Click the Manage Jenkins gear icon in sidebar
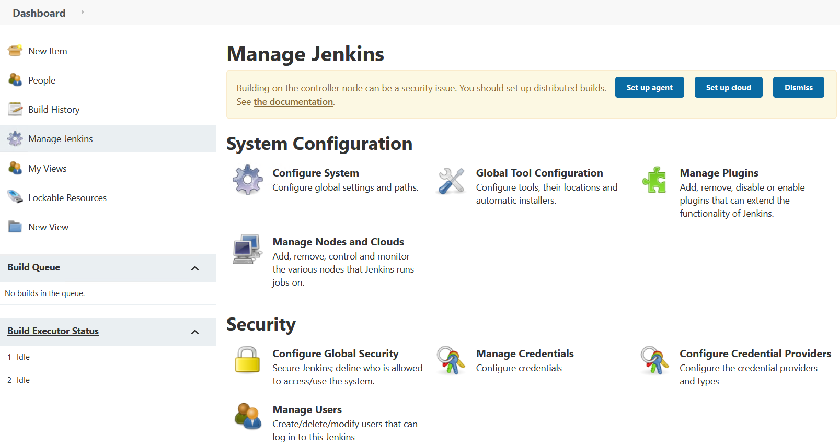This screenshot has width=840, height=447. click(15, 138)
